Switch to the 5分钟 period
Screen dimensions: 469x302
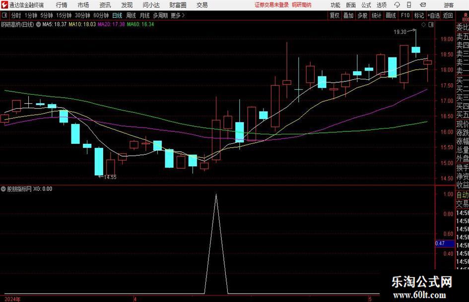pos(47,15)
